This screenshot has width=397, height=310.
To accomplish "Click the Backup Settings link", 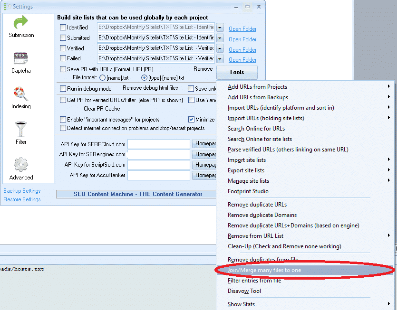I will 22,191.
